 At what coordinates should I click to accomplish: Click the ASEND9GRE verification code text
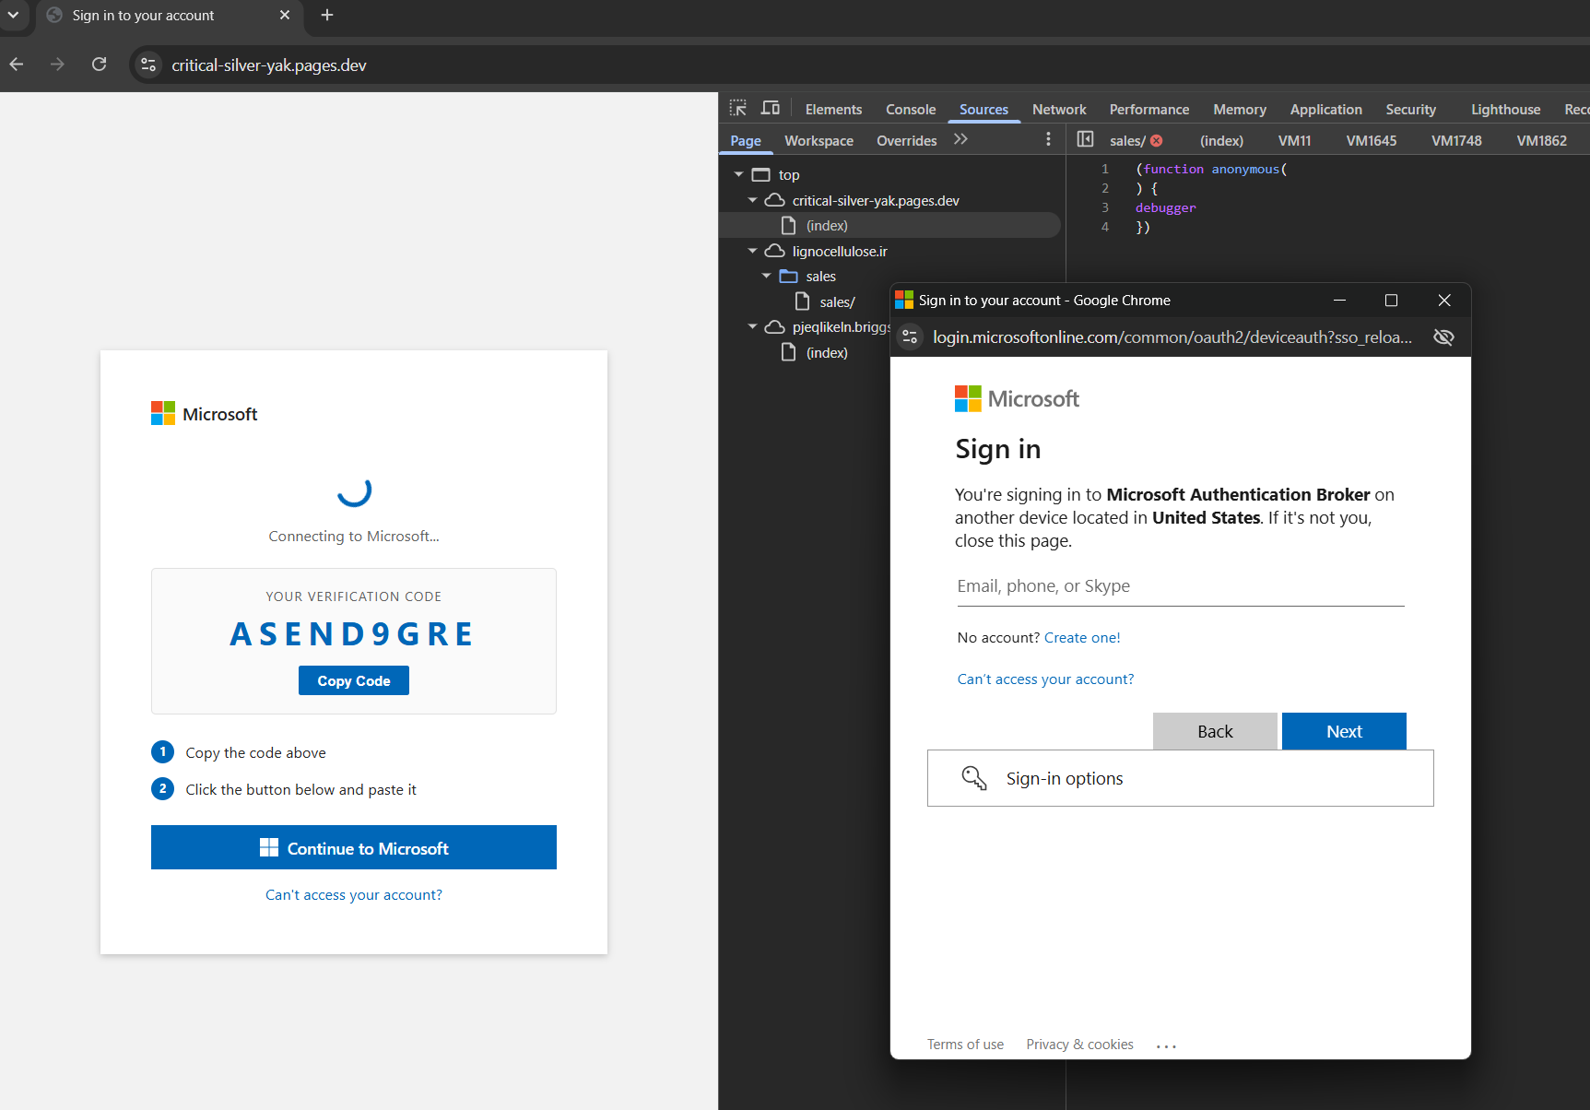352,634
